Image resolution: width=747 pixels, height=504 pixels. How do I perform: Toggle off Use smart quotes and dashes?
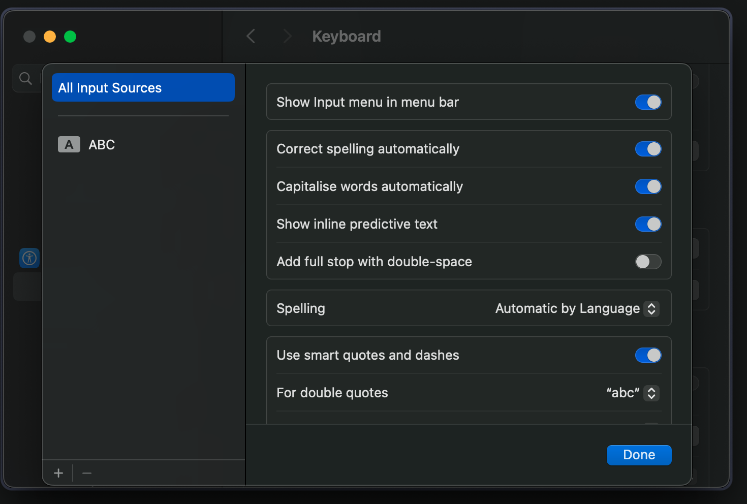click(648, 355)
